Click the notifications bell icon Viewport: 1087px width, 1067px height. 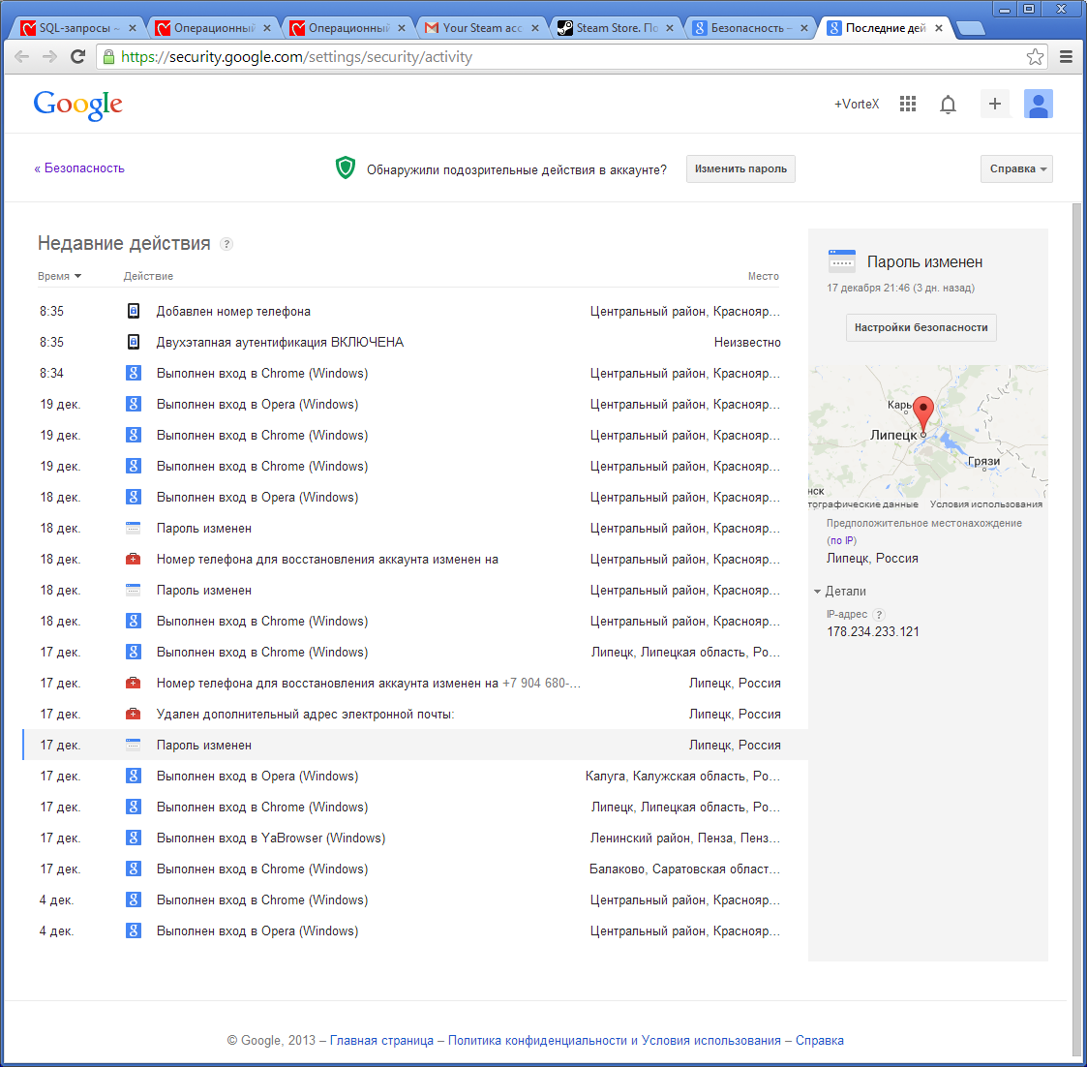(948, 105)
